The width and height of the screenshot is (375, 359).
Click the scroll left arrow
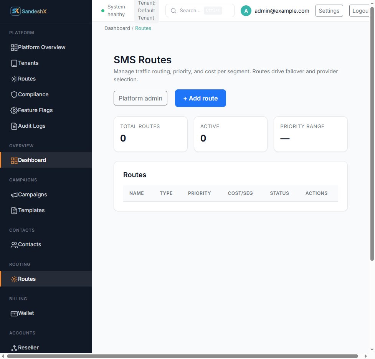click(x=3, y=356)
